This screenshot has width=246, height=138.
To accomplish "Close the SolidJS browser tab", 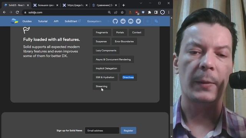I will tap(28, 5).
